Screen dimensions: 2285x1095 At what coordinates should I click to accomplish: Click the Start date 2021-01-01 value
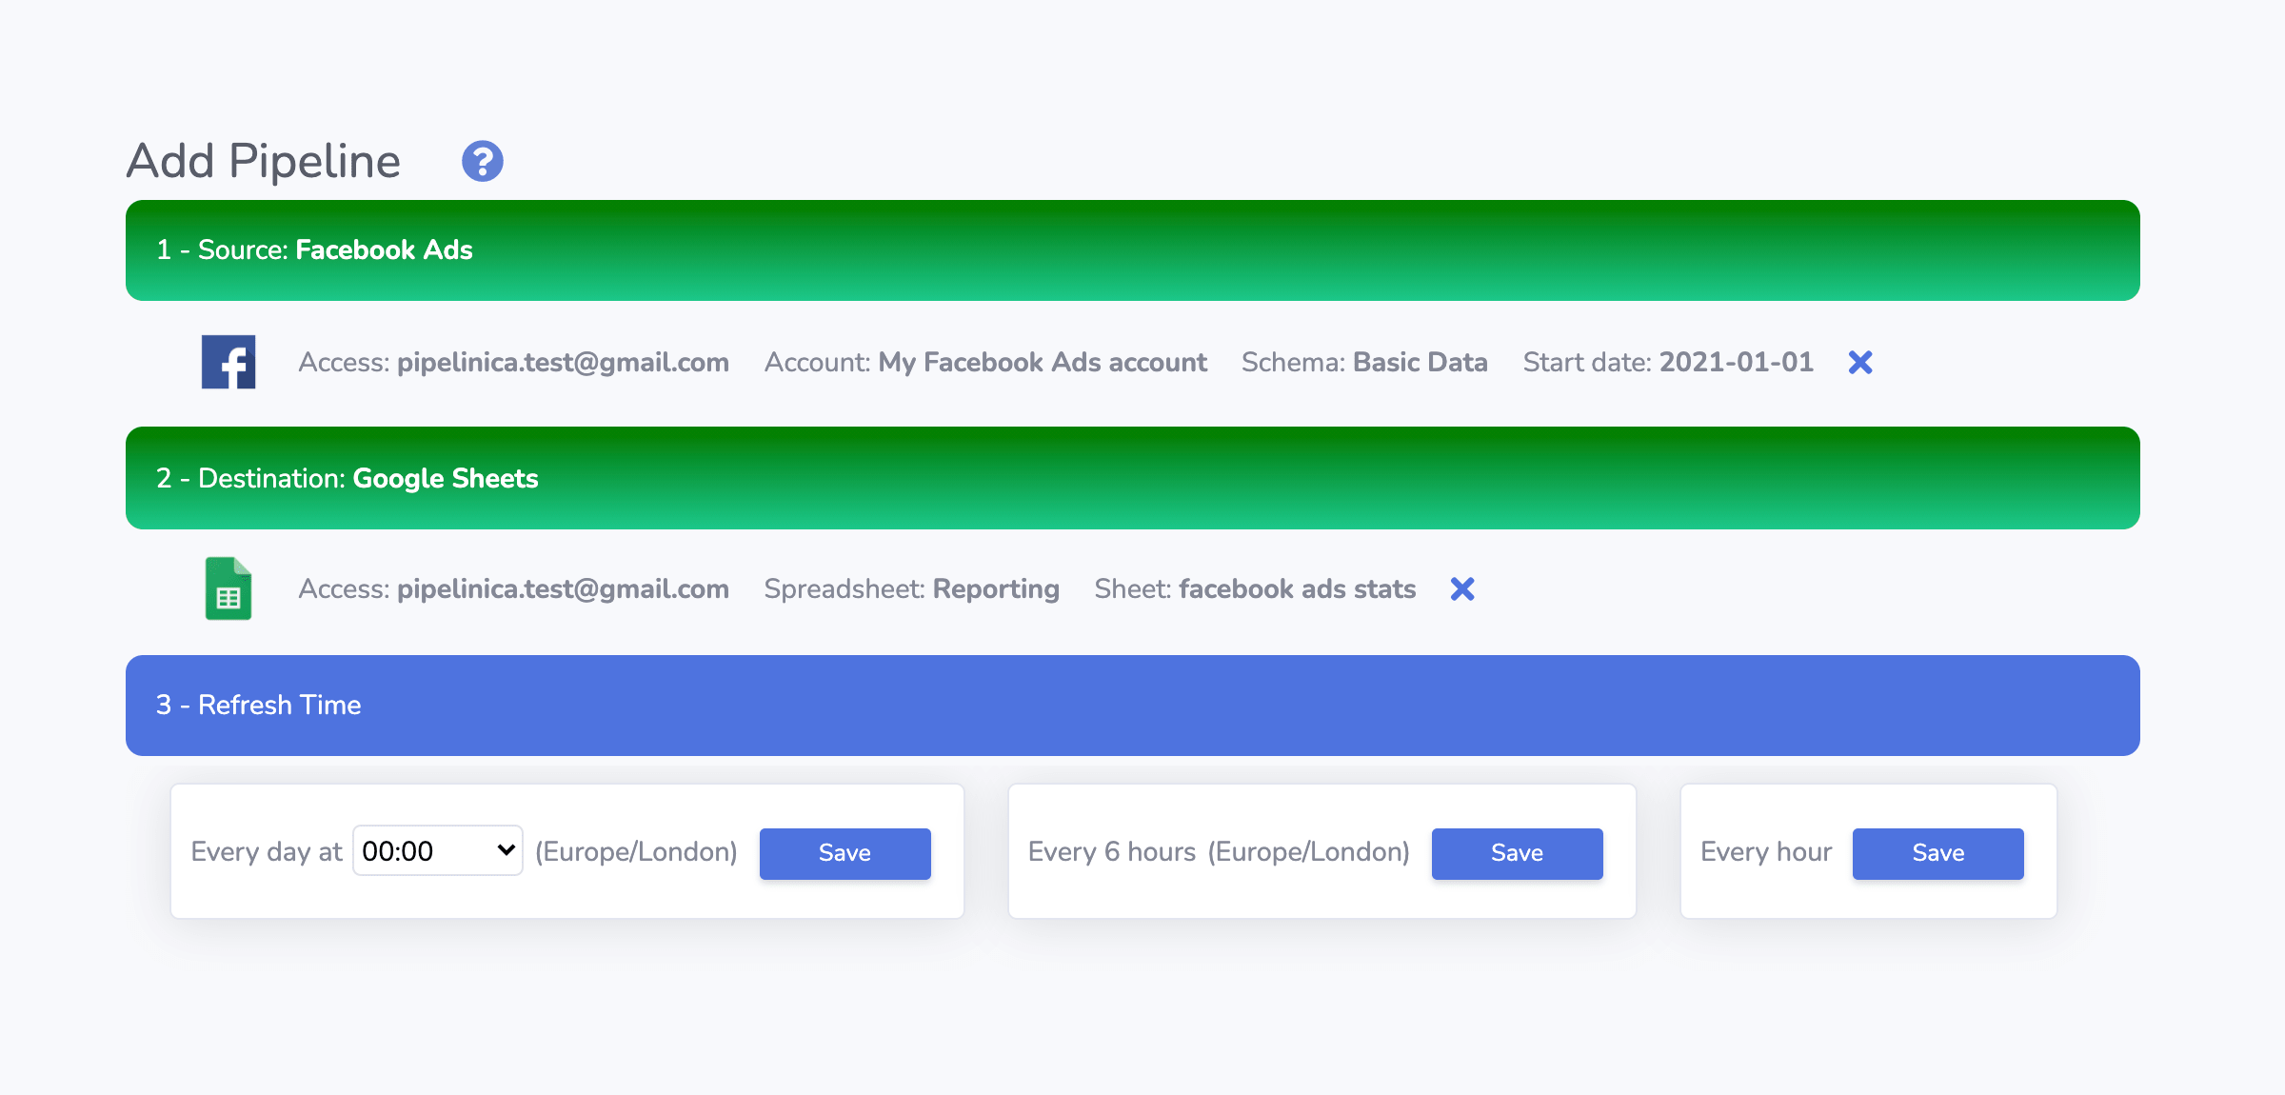[1735, 362]
